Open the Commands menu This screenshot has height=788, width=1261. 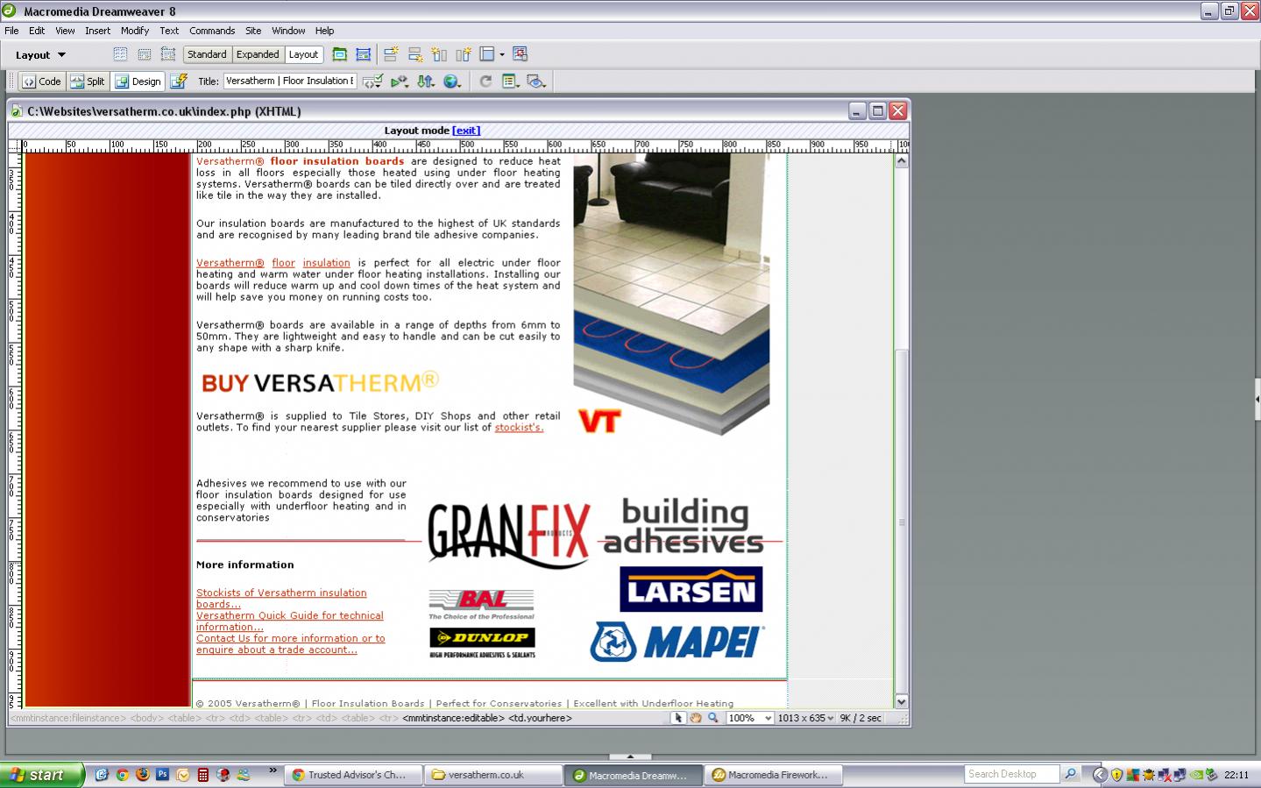(x=212, y=31)
